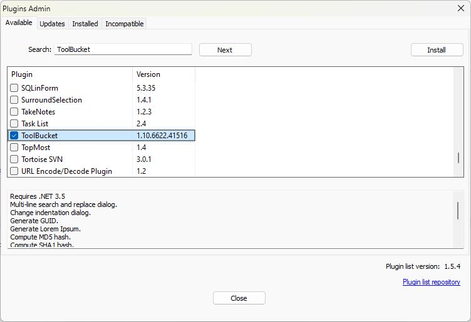Select the TakeNotes plugin name
This screenshot has height=322, width=471.
coord(38,112)
